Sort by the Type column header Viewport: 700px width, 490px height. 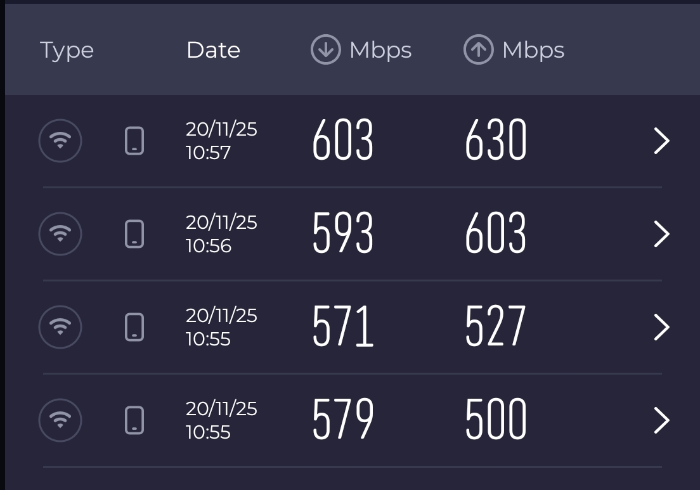(x=67, y=51)
